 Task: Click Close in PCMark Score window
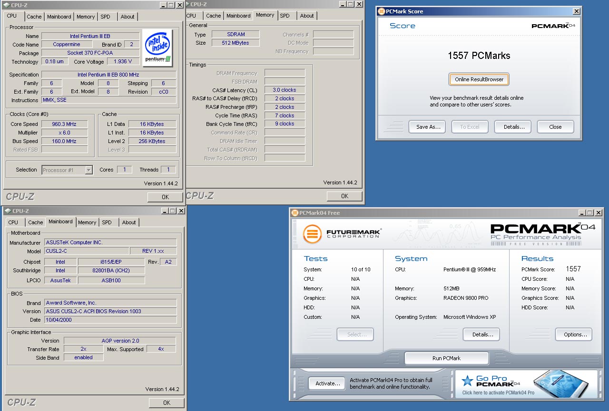[555, 127]
